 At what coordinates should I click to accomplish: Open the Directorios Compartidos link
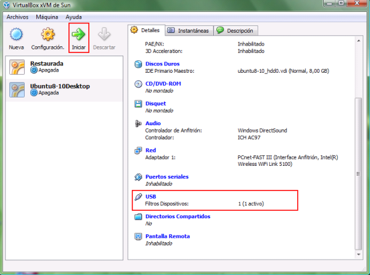pos(178,216)
